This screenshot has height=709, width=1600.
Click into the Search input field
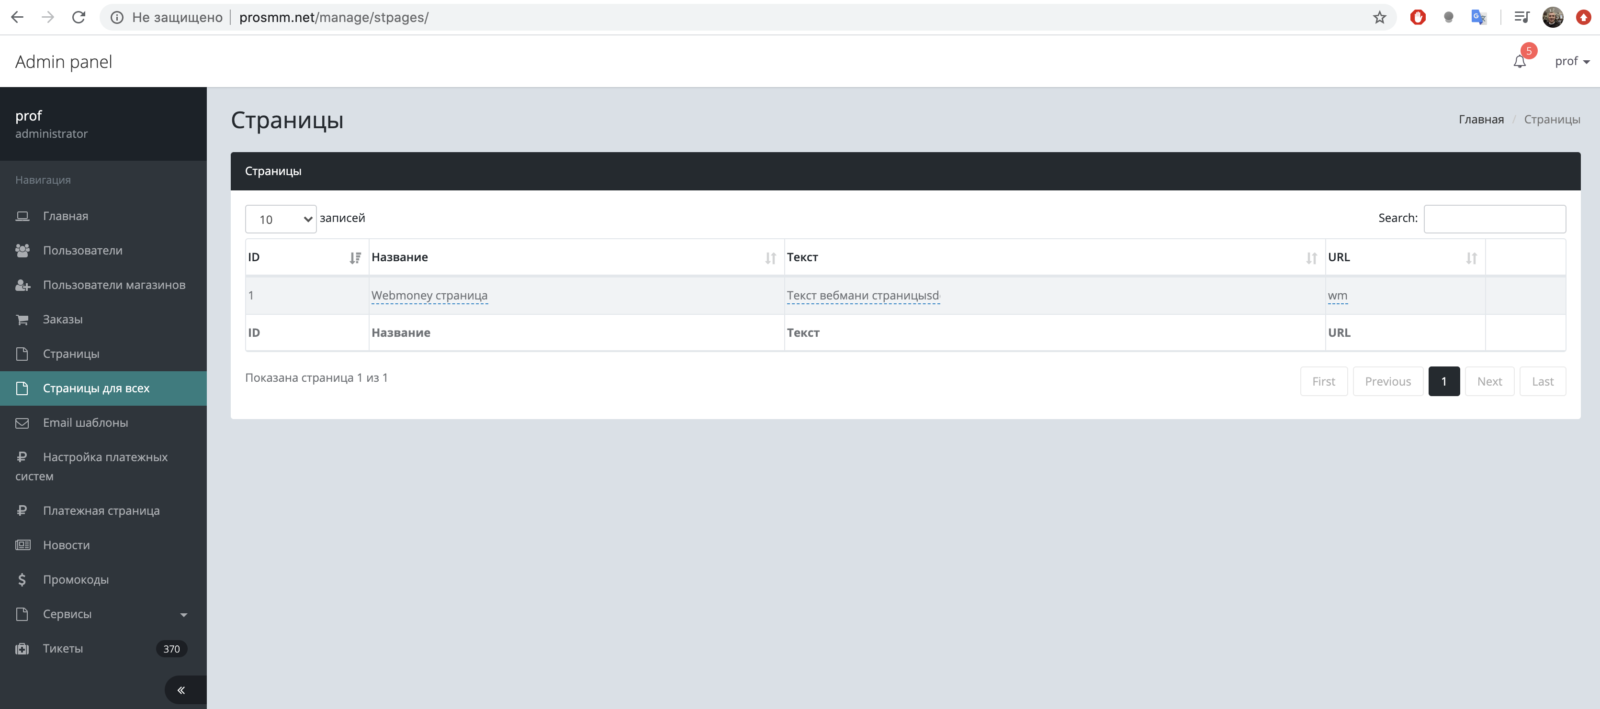click(x=1494, y=219)
